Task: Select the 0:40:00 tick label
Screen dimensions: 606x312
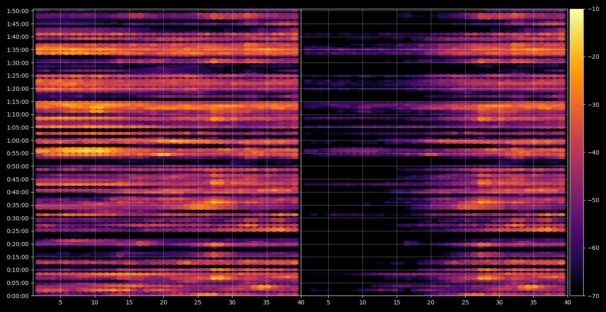Action: point(18,192)
